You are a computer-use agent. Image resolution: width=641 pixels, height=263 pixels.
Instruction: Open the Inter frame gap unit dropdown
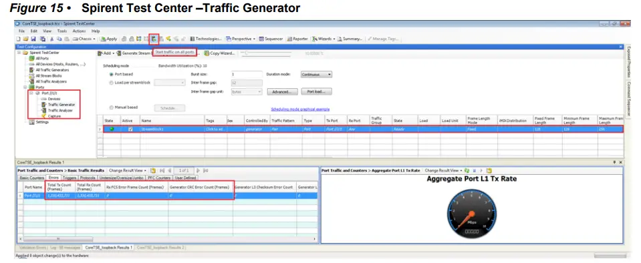click(x=246, y=92)
